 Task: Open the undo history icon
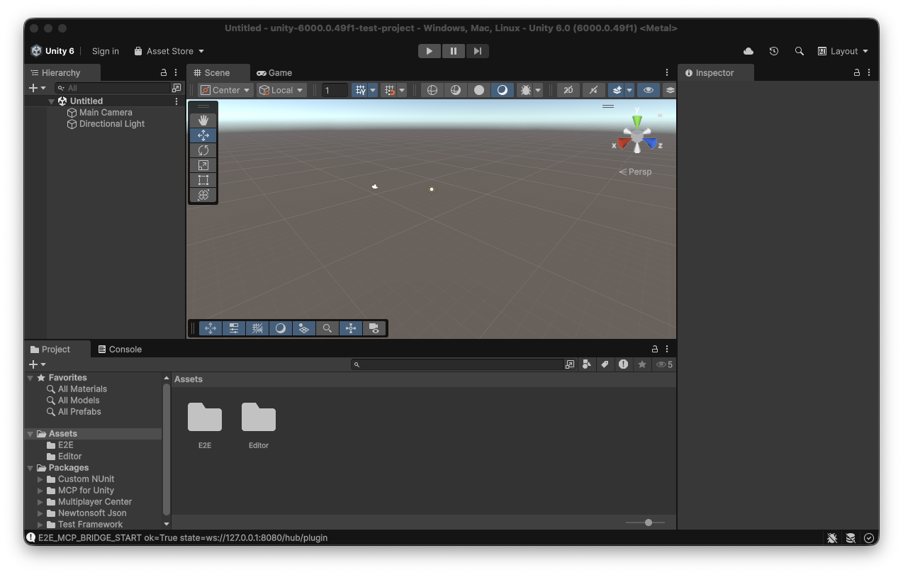[x=774, y=51]
